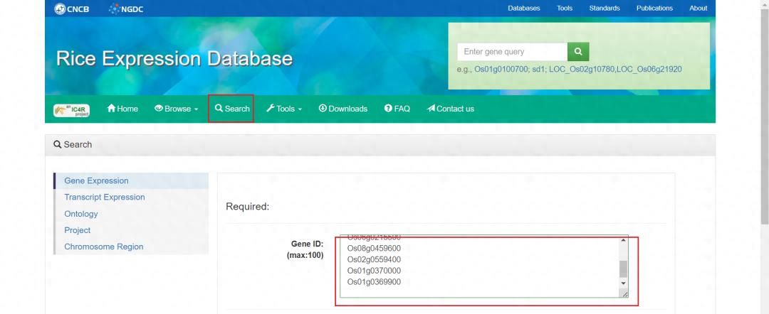Open Contact us page
This screenshot has height=314, width=769.
pyautogui.click(x=450, y=109)
